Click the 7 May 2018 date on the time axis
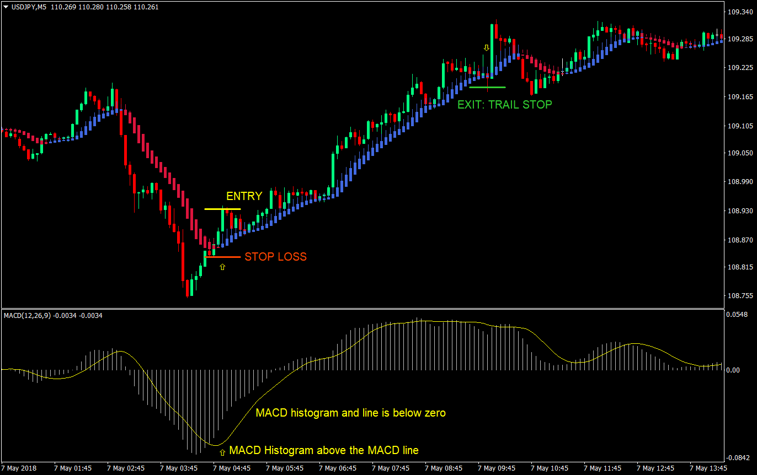Image resolution: width=757 pixels, height=475 pixels. tap(20, 468)
